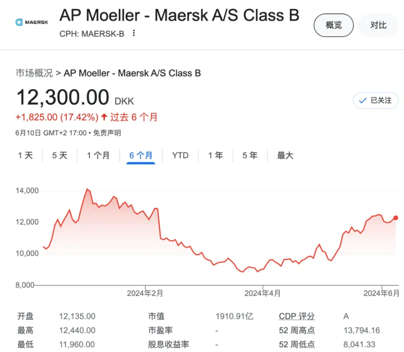Choose the 1 个月 chart range
The width and height of the screenshot is (404, 352).
pos(98,155)
